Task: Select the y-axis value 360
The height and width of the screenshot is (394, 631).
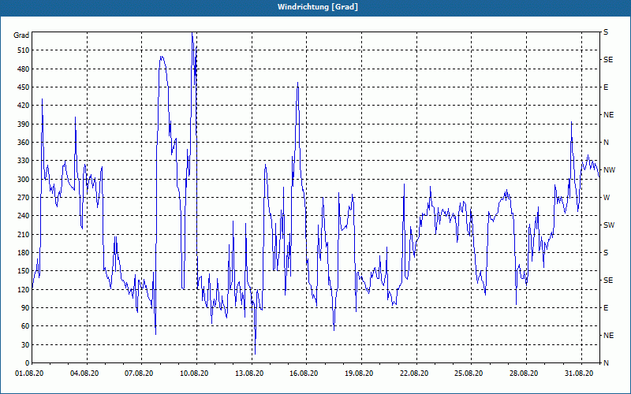Action: point(24,143)
